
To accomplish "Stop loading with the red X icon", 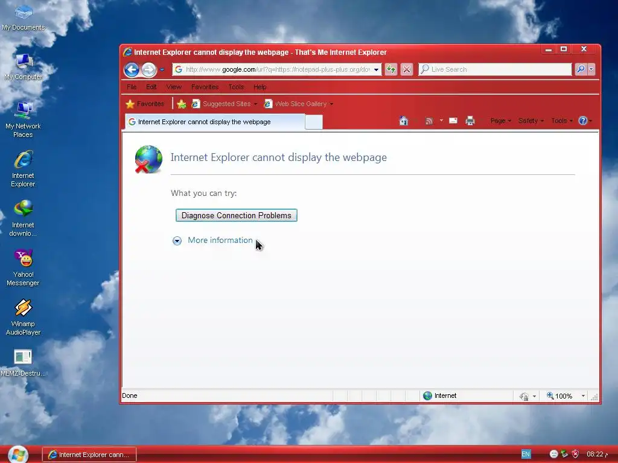I will [x=406, y=70].
